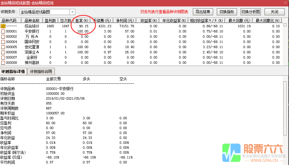Click the 切换指标 button
Image resolution: width=289 pixels, height=165 pixels.
tap(227, 12)
